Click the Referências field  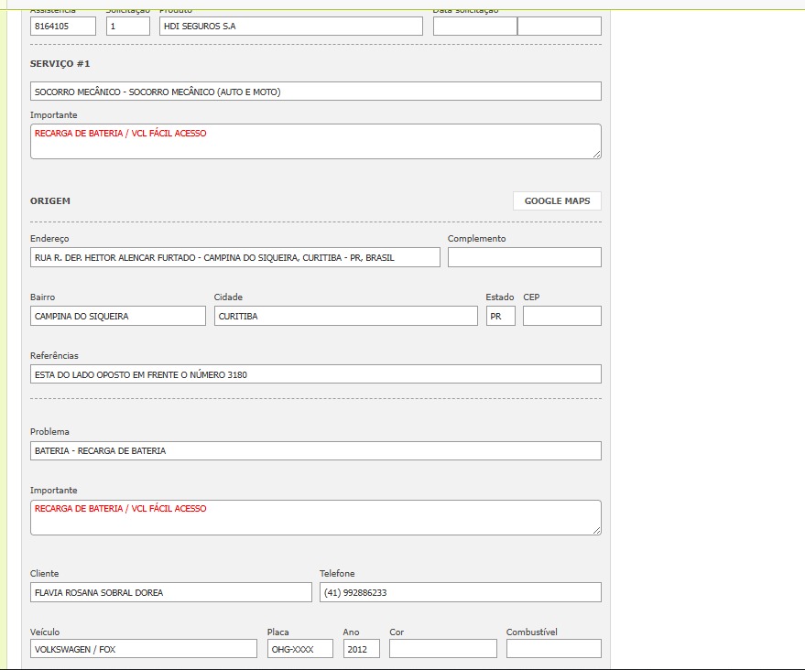[x=315, y=374]
